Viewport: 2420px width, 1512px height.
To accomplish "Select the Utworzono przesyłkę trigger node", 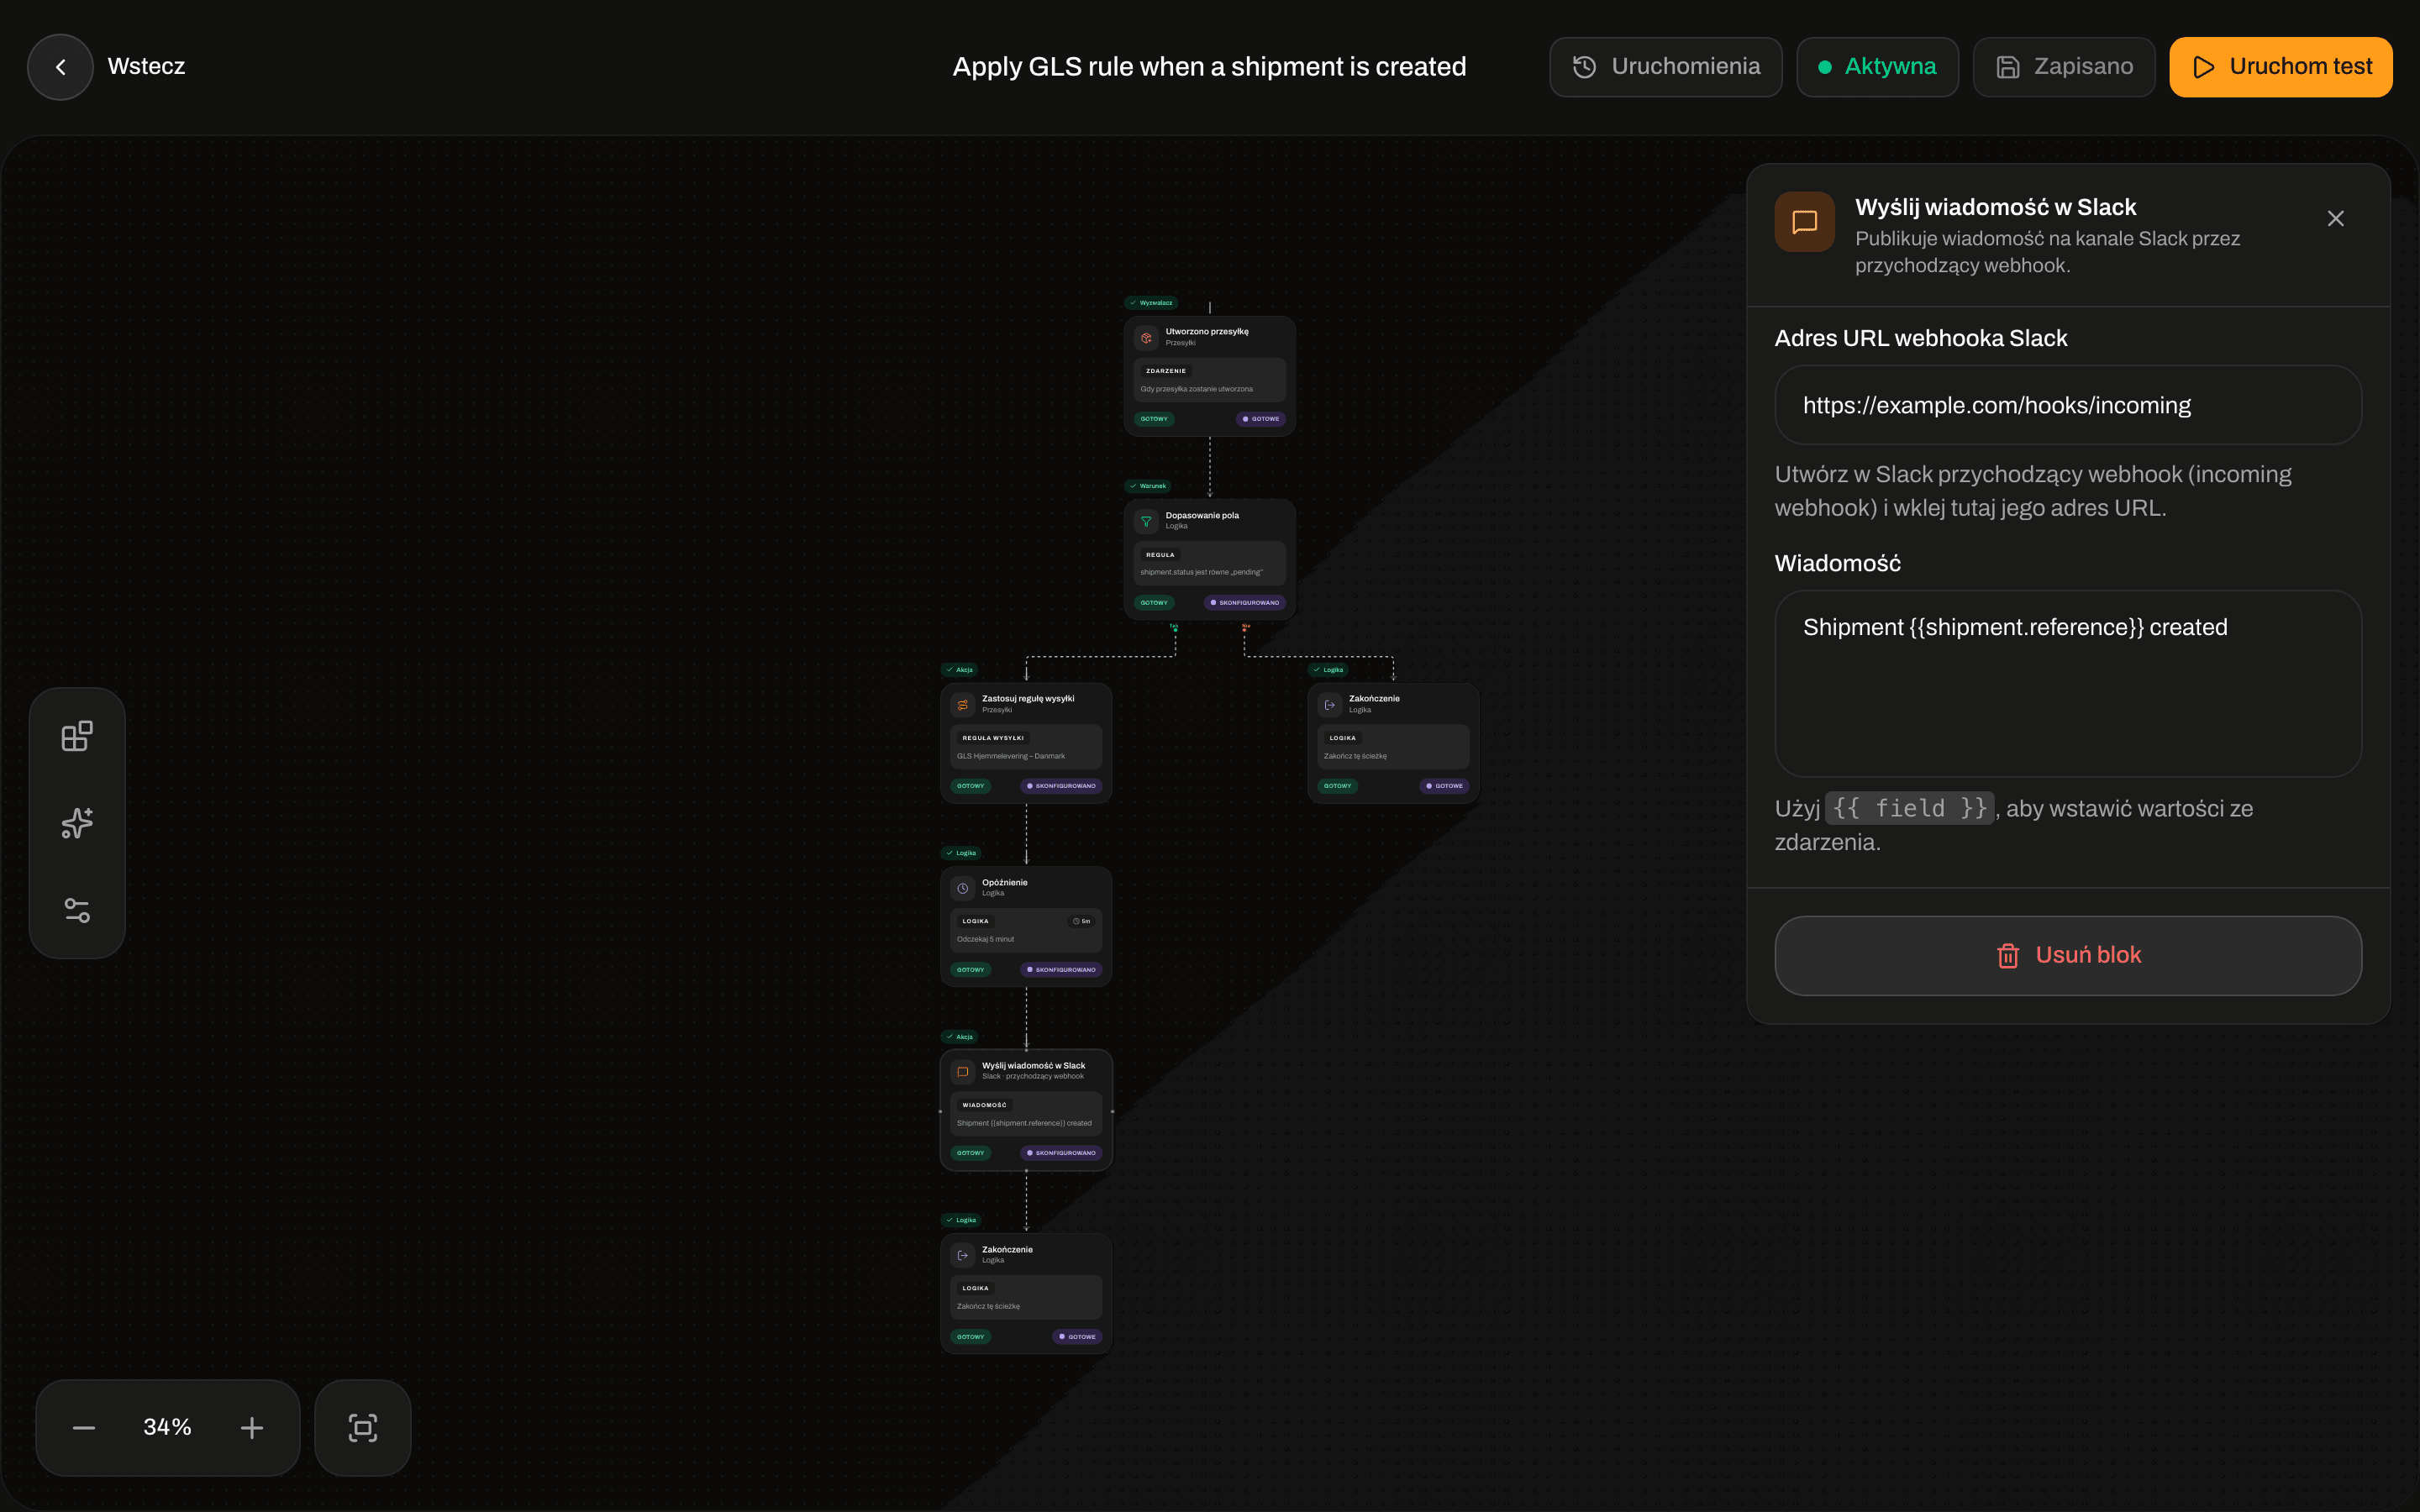I will tap(1209, 376).
